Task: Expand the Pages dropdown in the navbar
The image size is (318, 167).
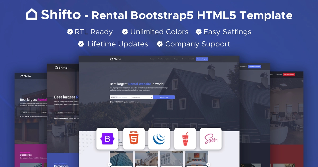Action: 176,59
